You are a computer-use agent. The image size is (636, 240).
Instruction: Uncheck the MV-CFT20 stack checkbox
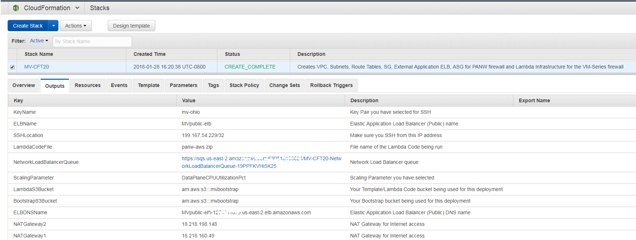pyautogui.click(x=12, y=67)
